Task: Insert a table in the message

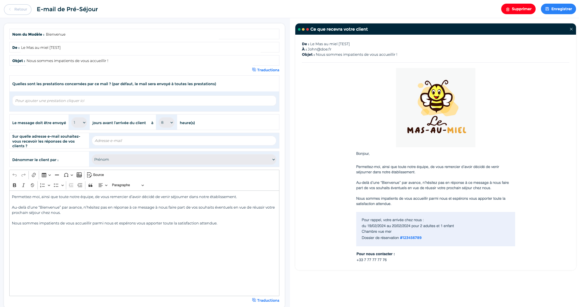Action: [x=44, y=175]
